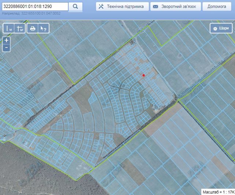Image resolution: width=235 pixels, height=195 pixels.
Task: Click the red parcel marker dot
Action: coord(143,75)
